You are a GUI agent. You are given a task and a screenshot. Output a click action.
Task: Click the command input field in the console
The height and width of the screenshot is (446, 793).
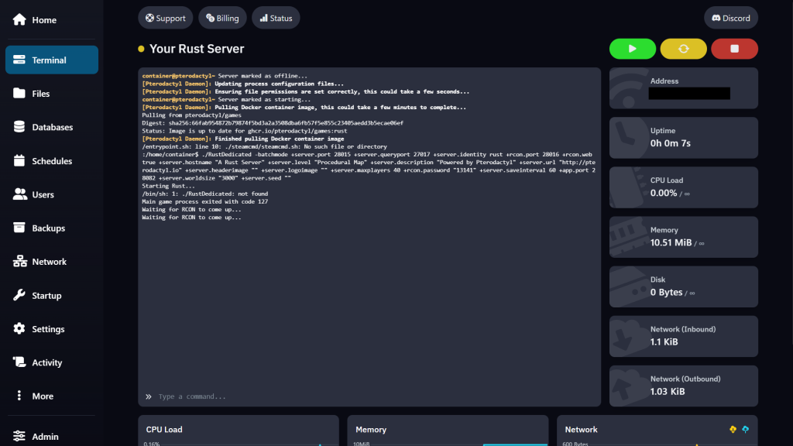point(372,396)
